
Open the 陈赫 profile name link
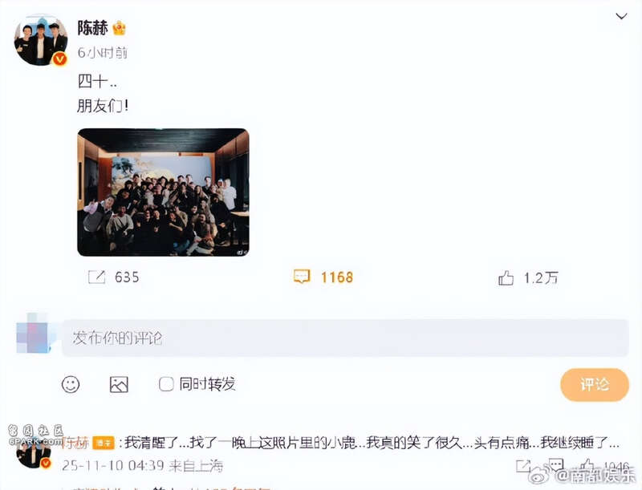coord(93,28)
